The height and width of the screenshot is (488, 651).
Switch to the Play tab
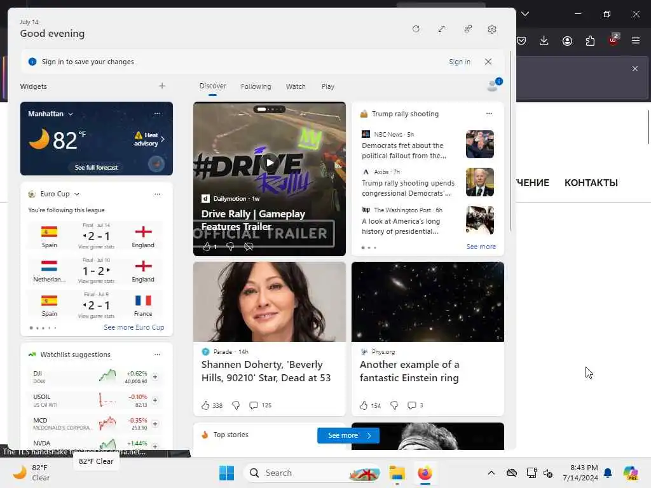tap(327, 86)
